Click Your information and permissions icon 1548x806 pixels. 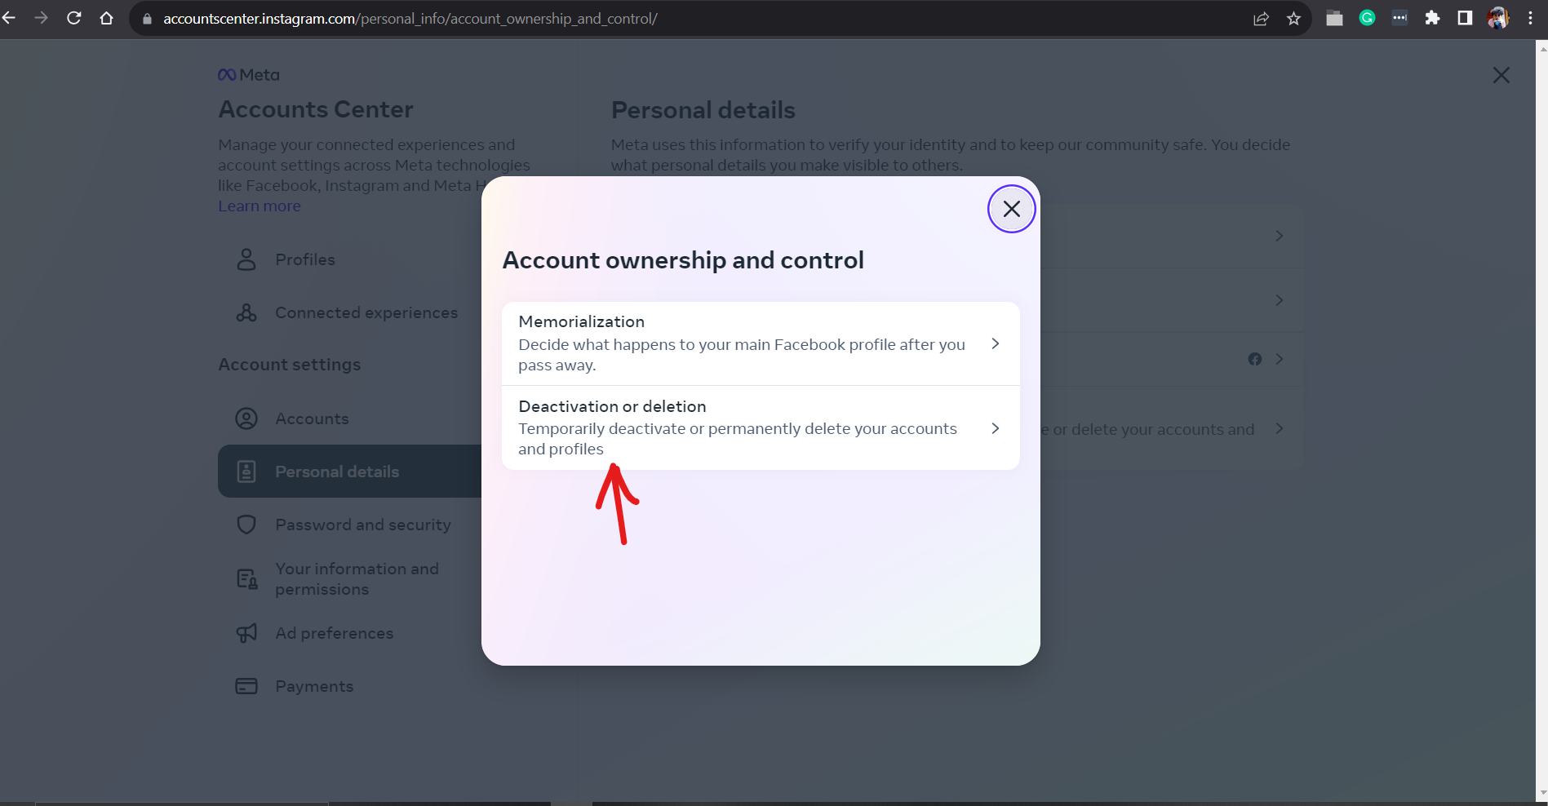246,579
